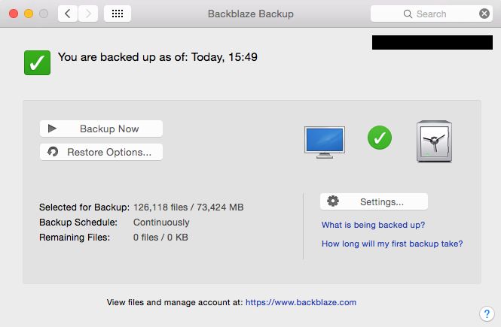The width and height of the screenshot is (501, 327).
Task: Open "How long will my first backup take?"
Action: click(x=392, y=244)
